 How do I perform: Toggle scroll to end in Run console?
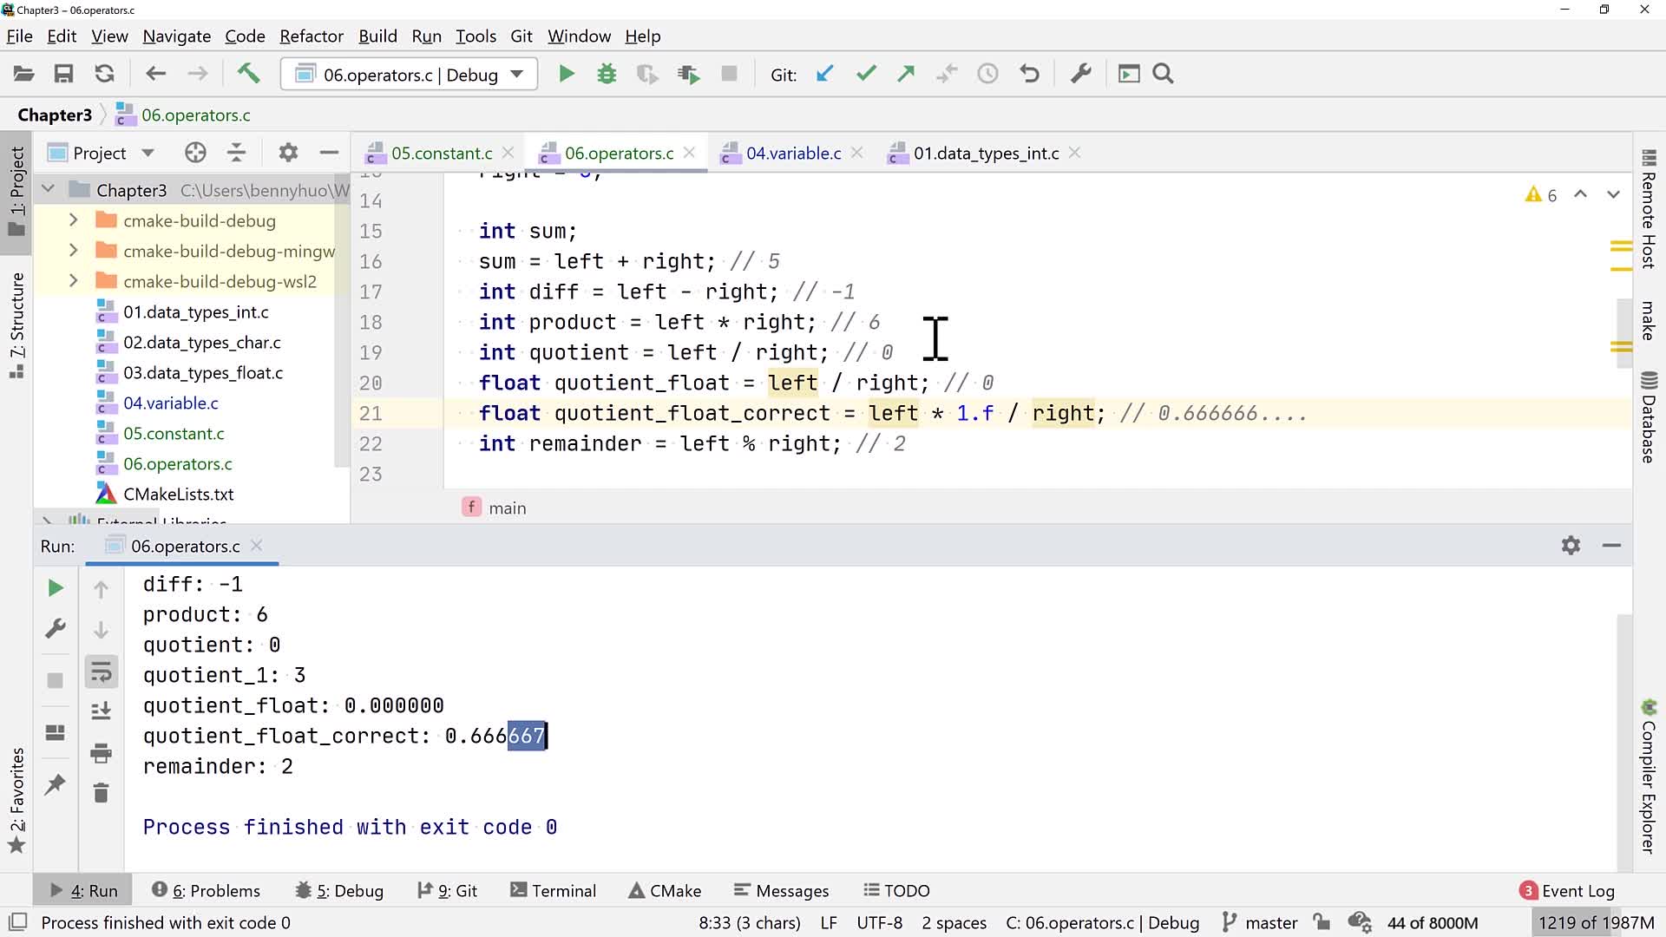pyautogui.click(x=101, y=711)
